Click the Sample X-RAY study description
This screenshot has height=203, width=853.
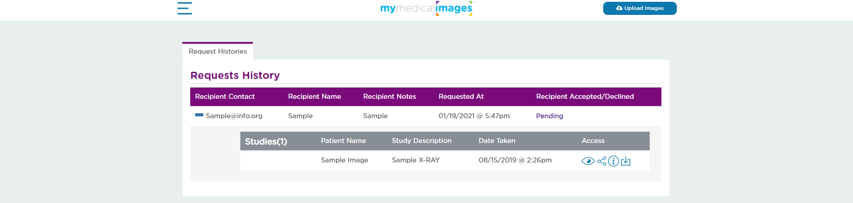(416, 160)
